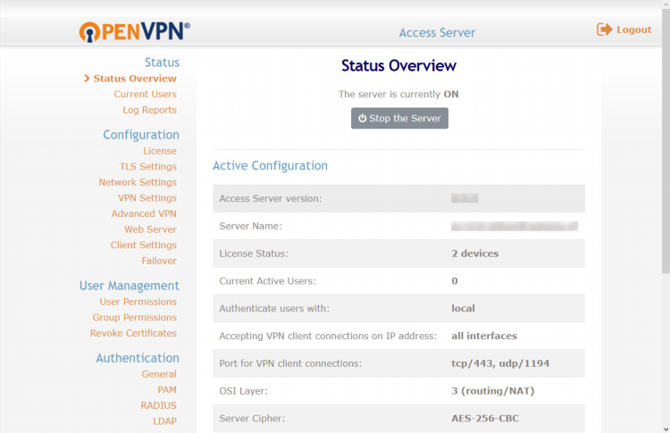
Task: Open Failover settings
Action: [x=159, y=261]
